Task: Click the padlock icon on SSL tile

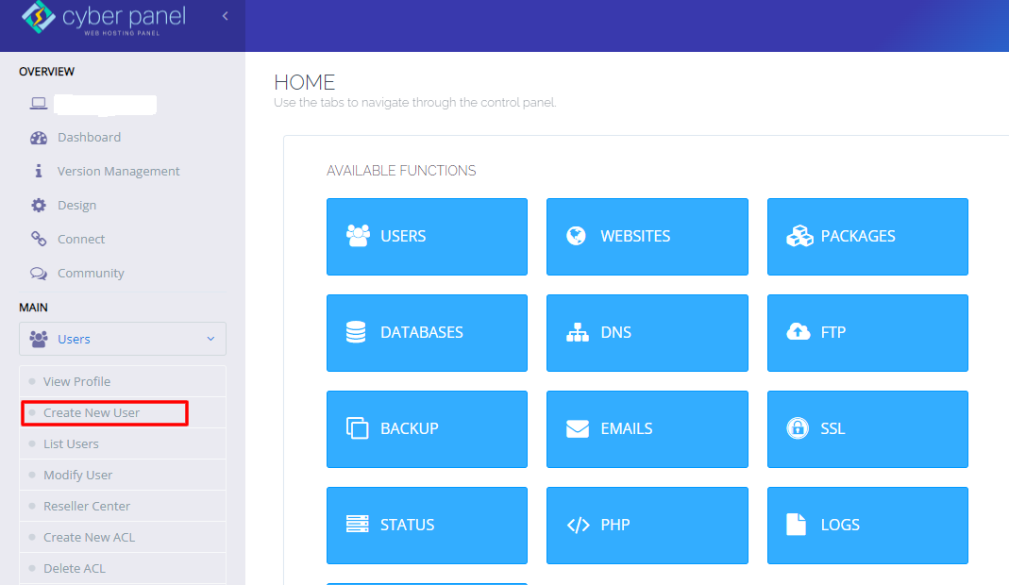Action: pyautogui.click(x=798, y=428)
